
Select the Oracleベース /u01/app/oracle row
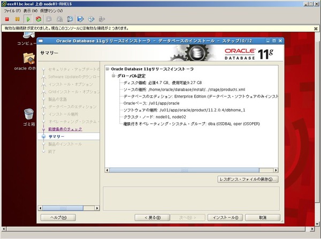[x=151, y=103]
